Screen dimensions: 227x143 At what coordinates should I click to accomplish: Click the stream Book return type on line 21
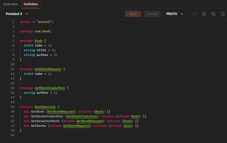coord(128,116)
